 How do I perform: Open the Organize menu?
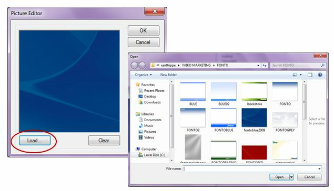[144, 75]
